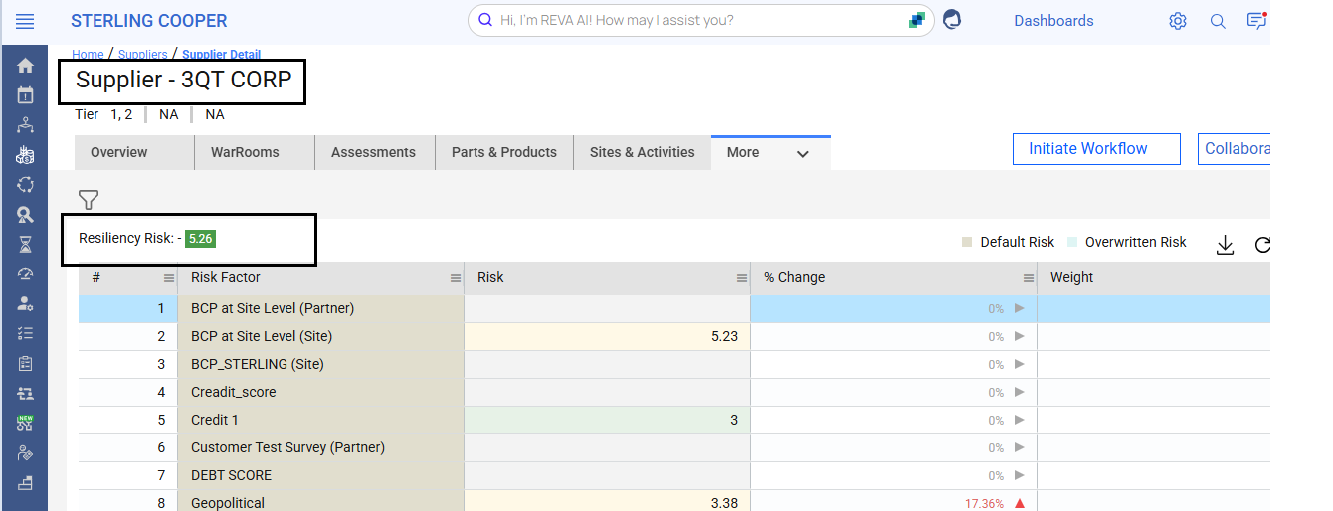Expand % change arrow for Credit 1 row
Image resolution: width=1333 pixels, height=511 pixels.
[x=1019, y=420]
